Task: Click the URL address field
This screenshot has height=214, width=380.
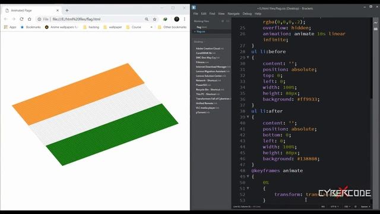Action: click(x=97, y=19)
